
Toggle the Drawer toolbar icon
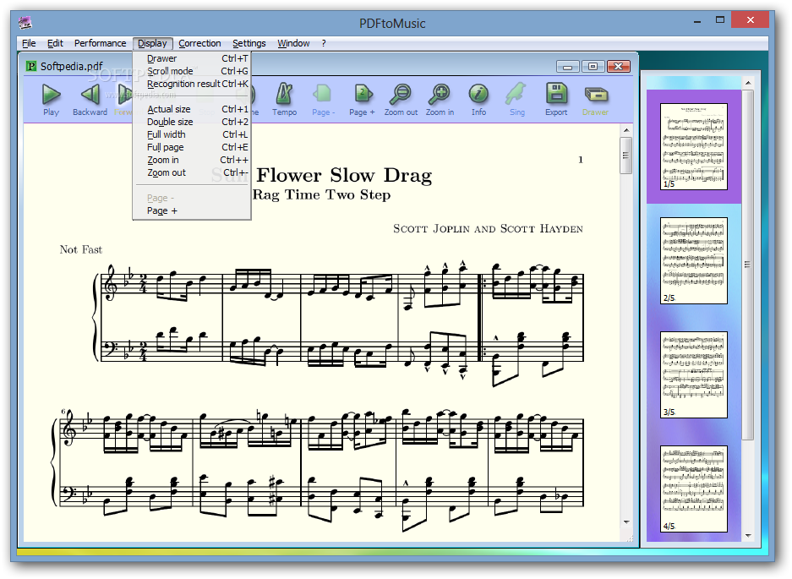[596, 95]
